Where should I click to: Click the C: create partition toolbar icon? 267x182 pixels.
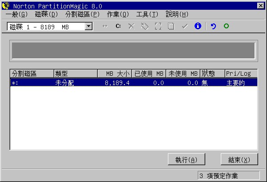coord(118,26)
